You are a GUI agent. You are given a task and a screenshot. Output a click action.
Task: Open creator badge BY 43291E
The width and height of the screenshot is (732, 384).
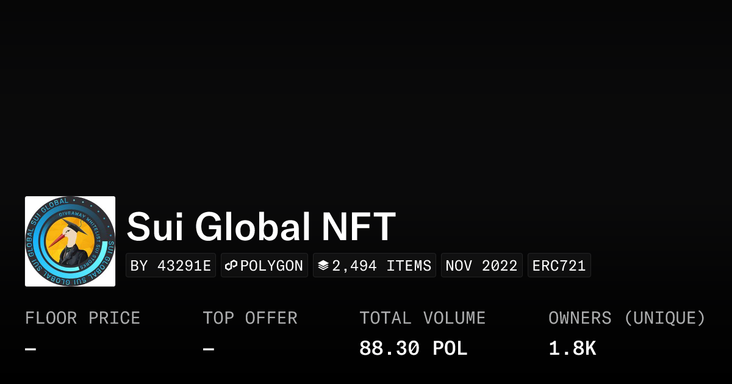171,266
